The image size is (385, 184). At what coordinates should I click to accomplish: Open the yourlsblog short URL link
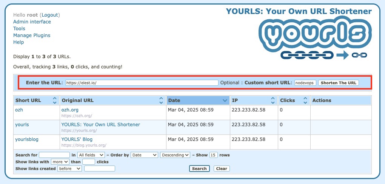coord(27,139)
